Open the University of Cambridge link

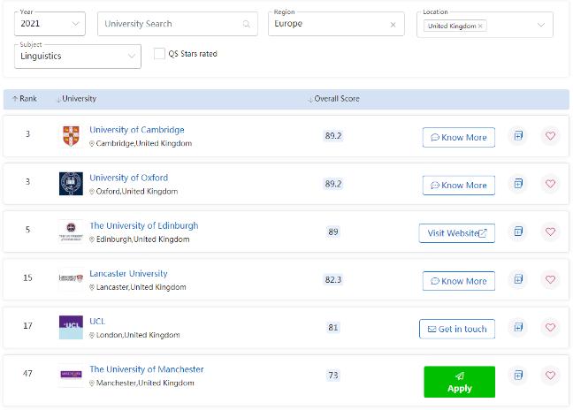[136, 130]
